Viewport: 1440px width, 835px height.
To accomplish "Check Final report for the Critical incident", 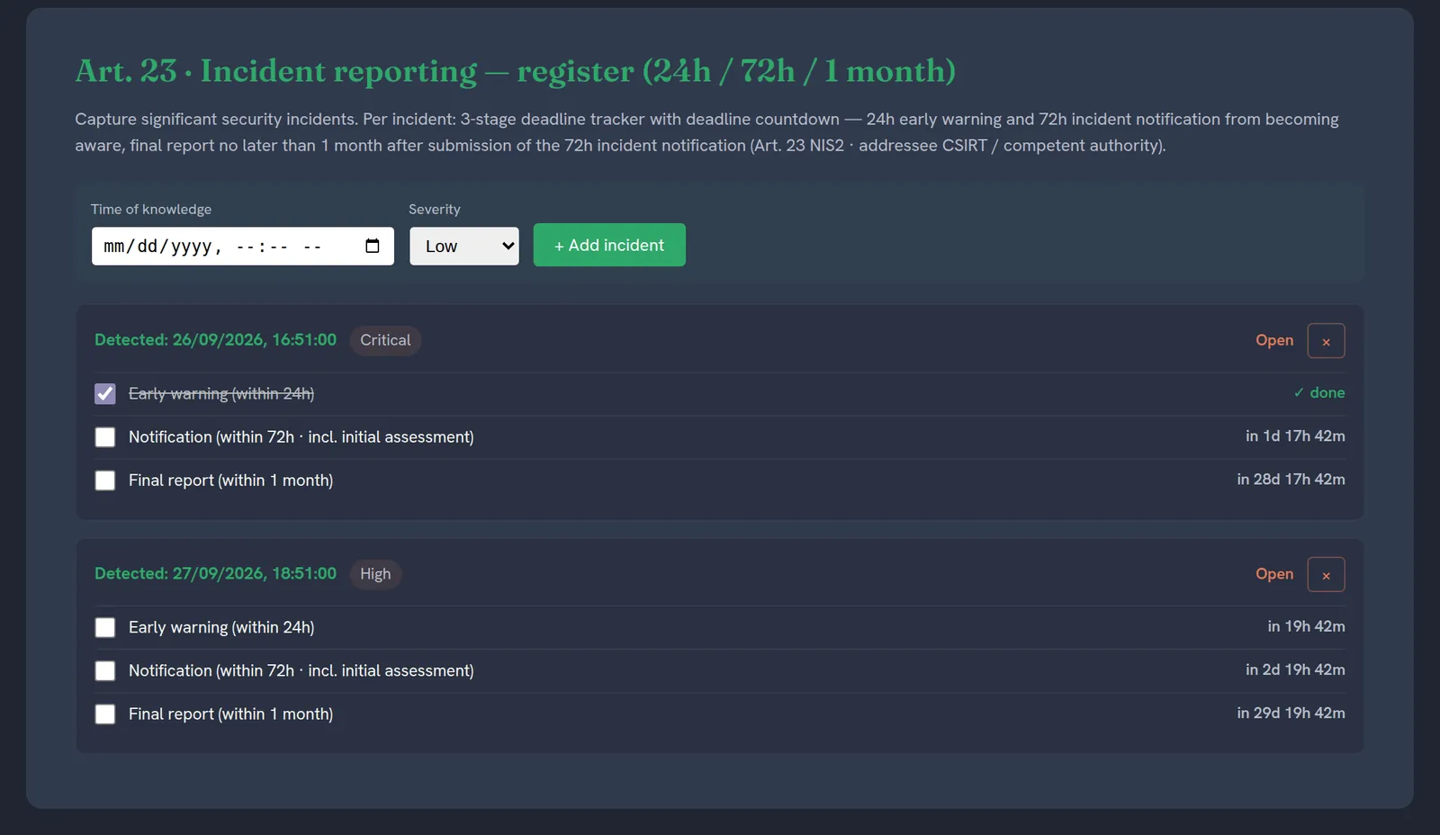I will coord(105,480).
